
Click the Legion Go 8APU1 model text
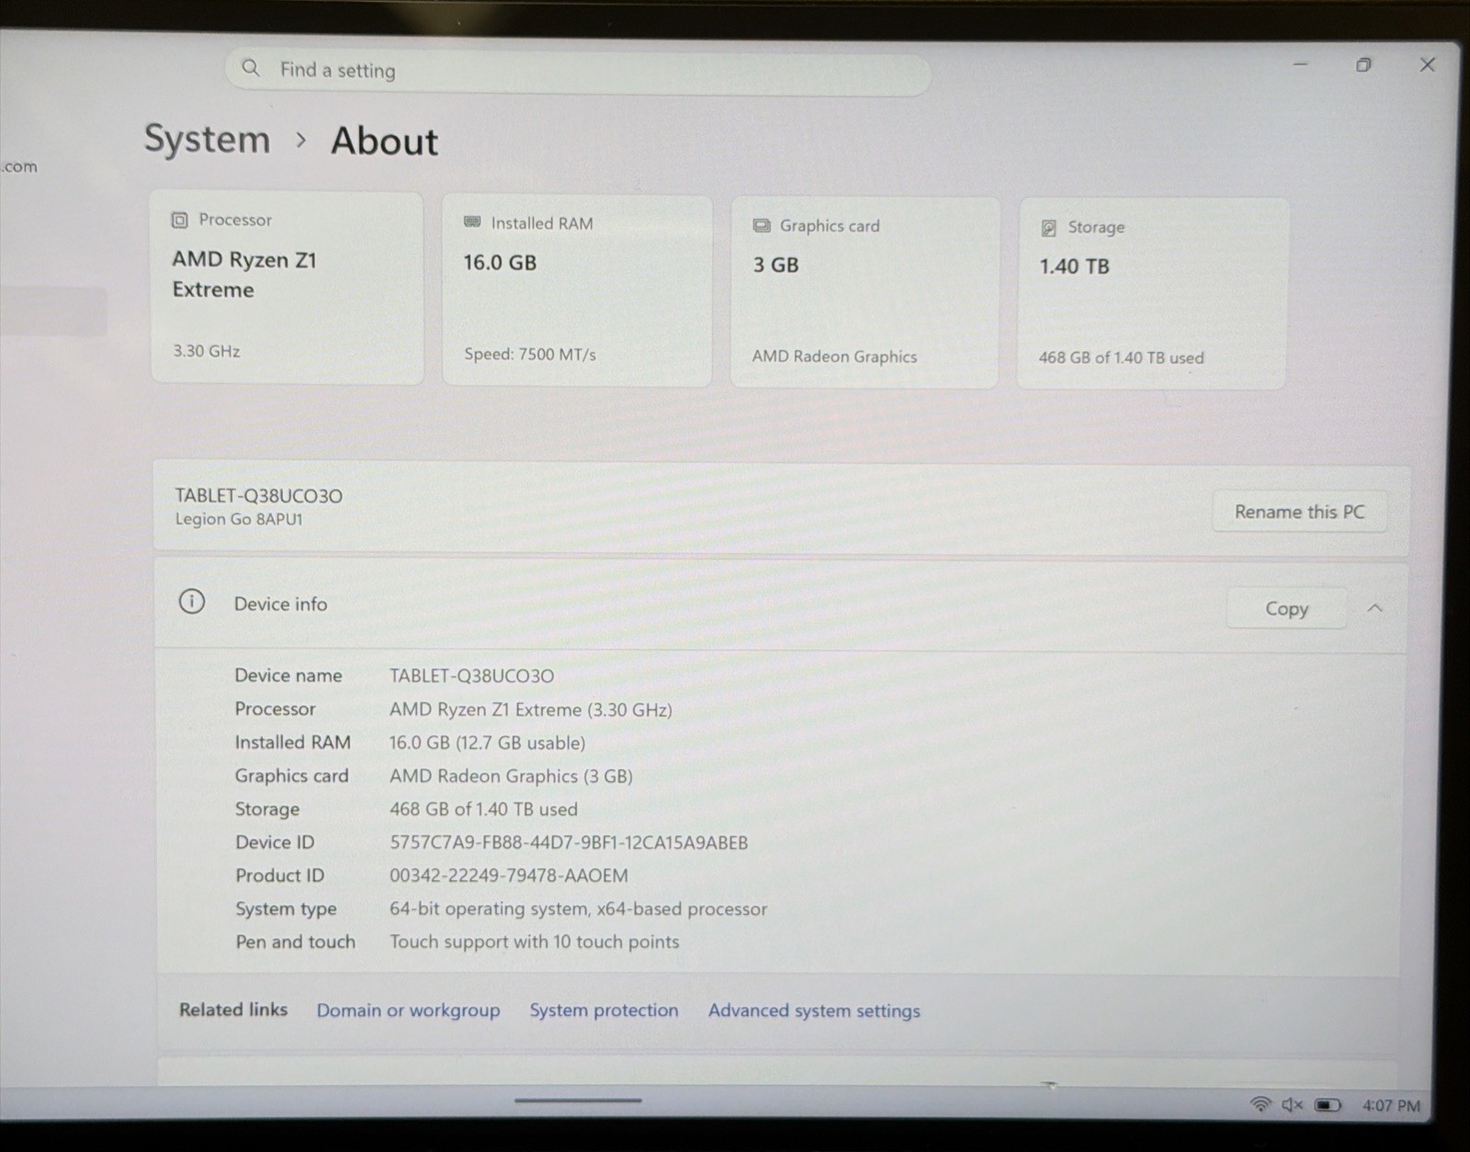[x=239, y=519]
